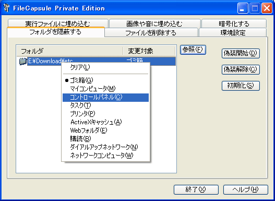The height and width of the screenshot is (201, 275).
Task: Open the 環境設定 tab
Action: pos(233,32)
